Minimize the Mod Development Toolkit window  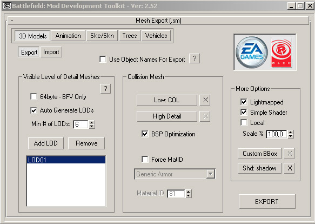291,6
